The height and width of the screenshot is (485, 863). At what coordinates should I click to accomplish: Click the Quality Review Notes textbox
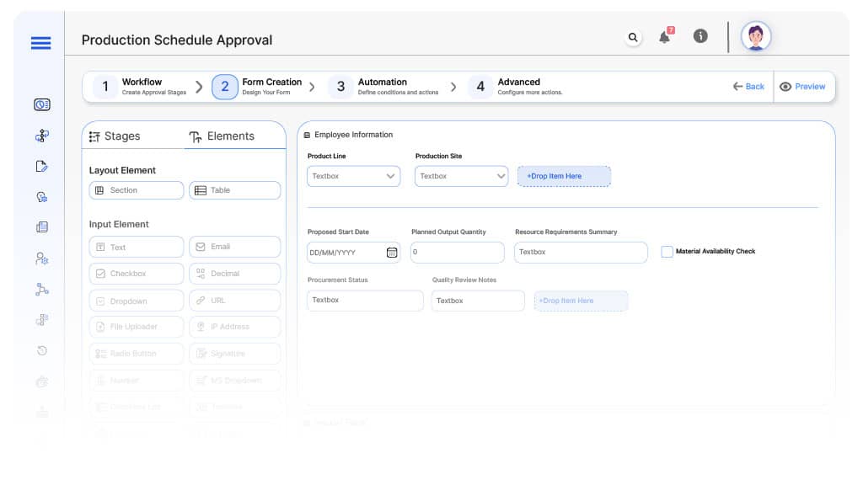coord(478,301)
